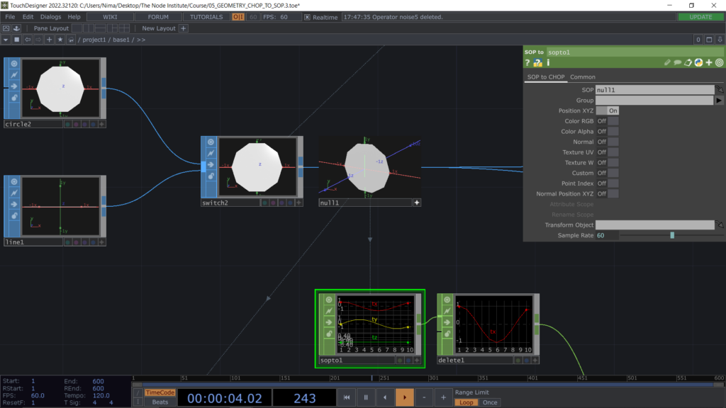Toggle the Custom parameter switch
The height and width of the screenshot is (408, 726).
coord(608,173)
